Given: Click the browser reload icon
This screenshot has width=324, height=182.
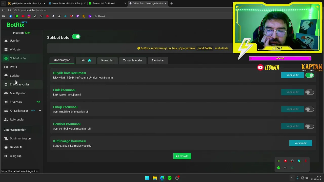Looking at the screenshot, I should coord(9,10).
